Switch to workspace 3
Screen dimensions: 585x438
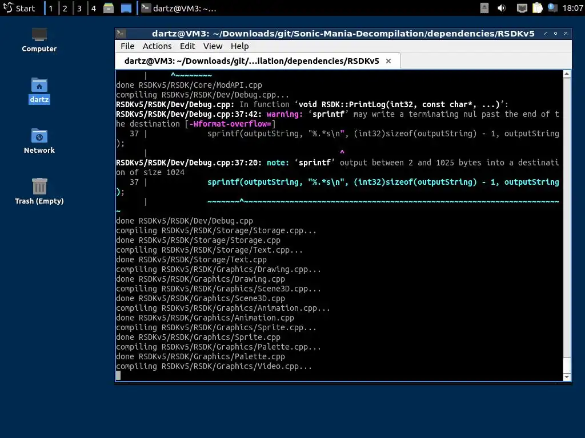click(x=79, y=8)
